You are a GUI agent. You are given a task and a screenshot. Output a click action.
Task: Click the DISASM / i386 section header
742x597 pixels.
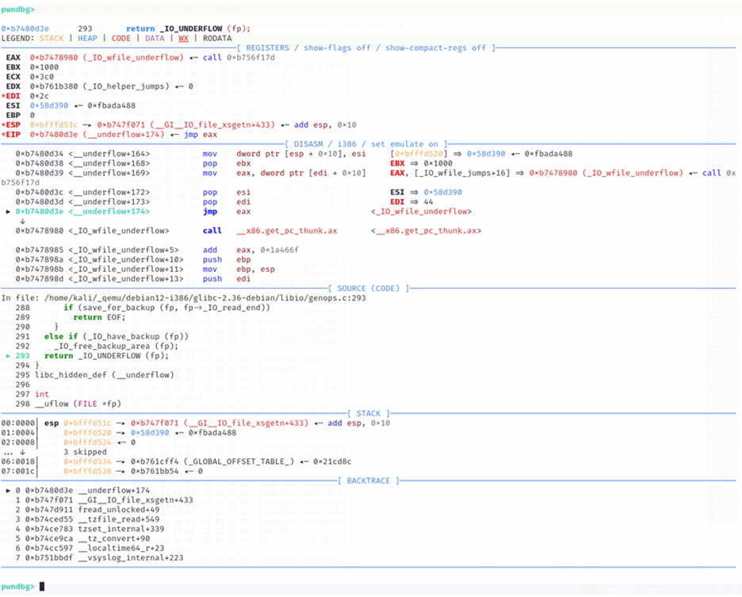[365, 144]
